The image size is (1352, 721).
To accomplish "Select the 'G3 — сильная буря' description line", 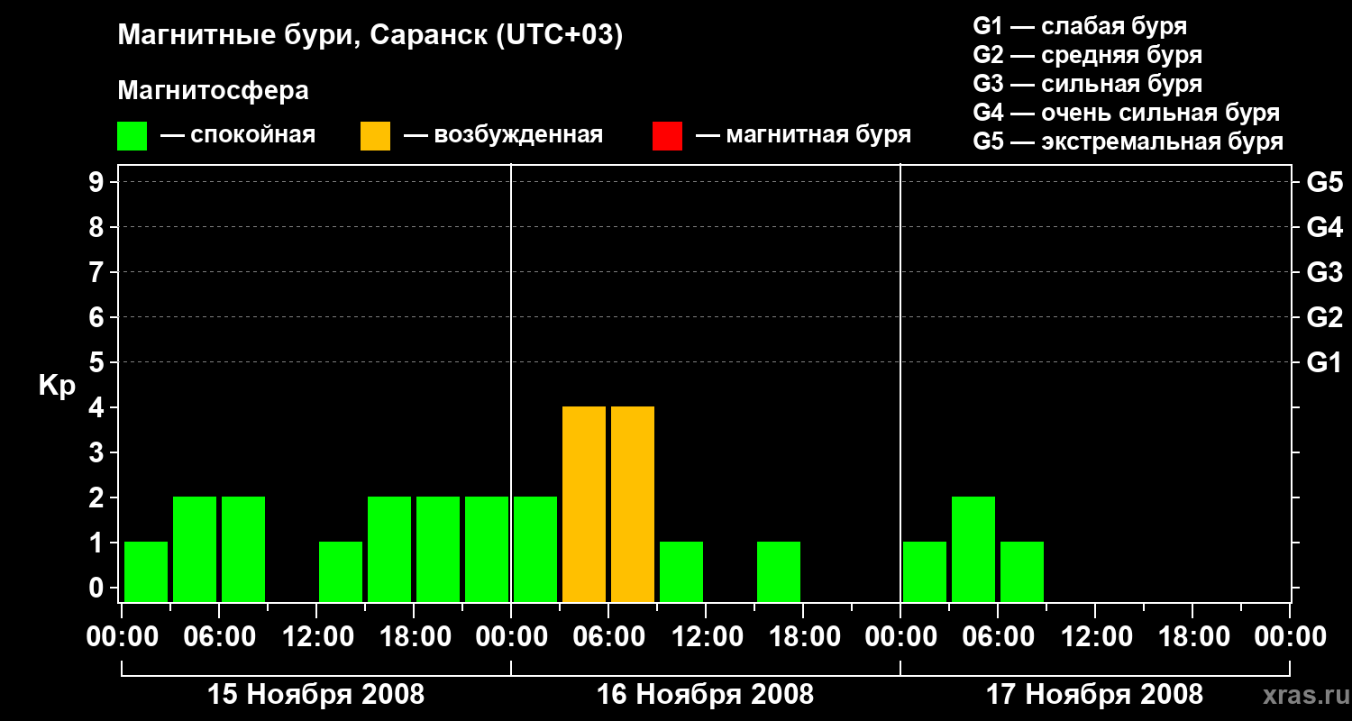I will click(1087, 84).
